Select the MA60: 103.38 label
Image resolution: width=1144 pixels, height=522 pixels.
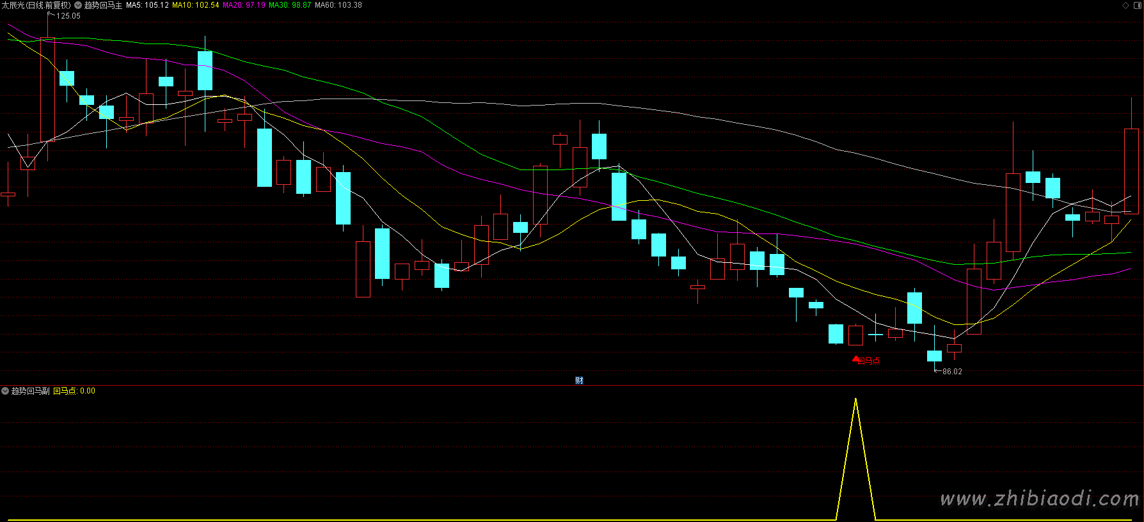[338, 5]
